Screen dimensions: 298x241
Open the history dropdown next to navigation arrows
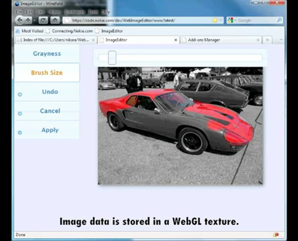click(34, 20)
